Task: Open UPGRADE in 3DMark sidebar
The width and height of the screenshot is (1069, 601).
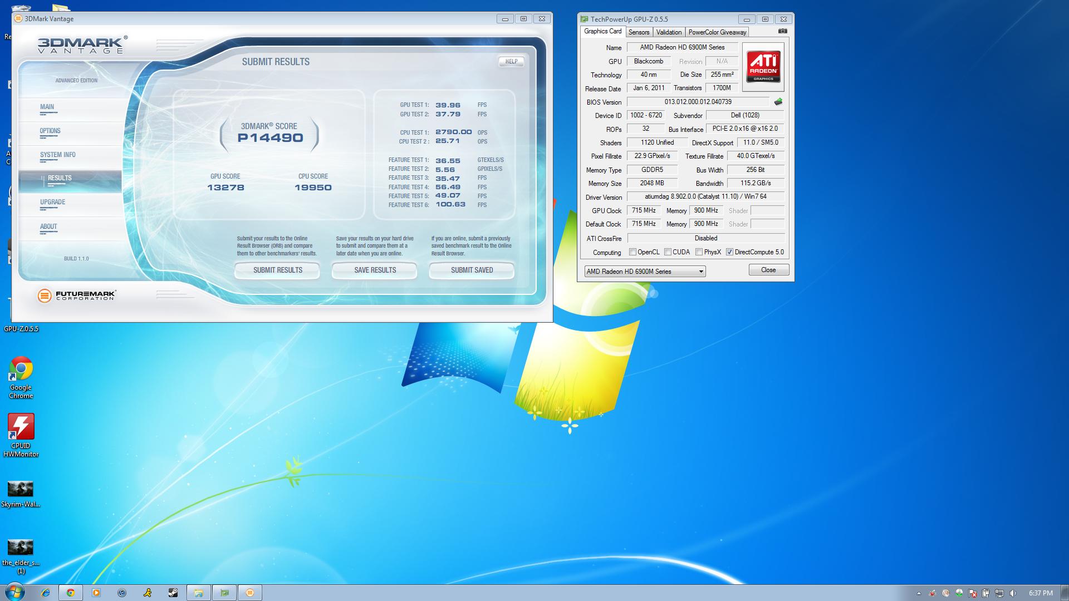Action: tap(70, 205)
